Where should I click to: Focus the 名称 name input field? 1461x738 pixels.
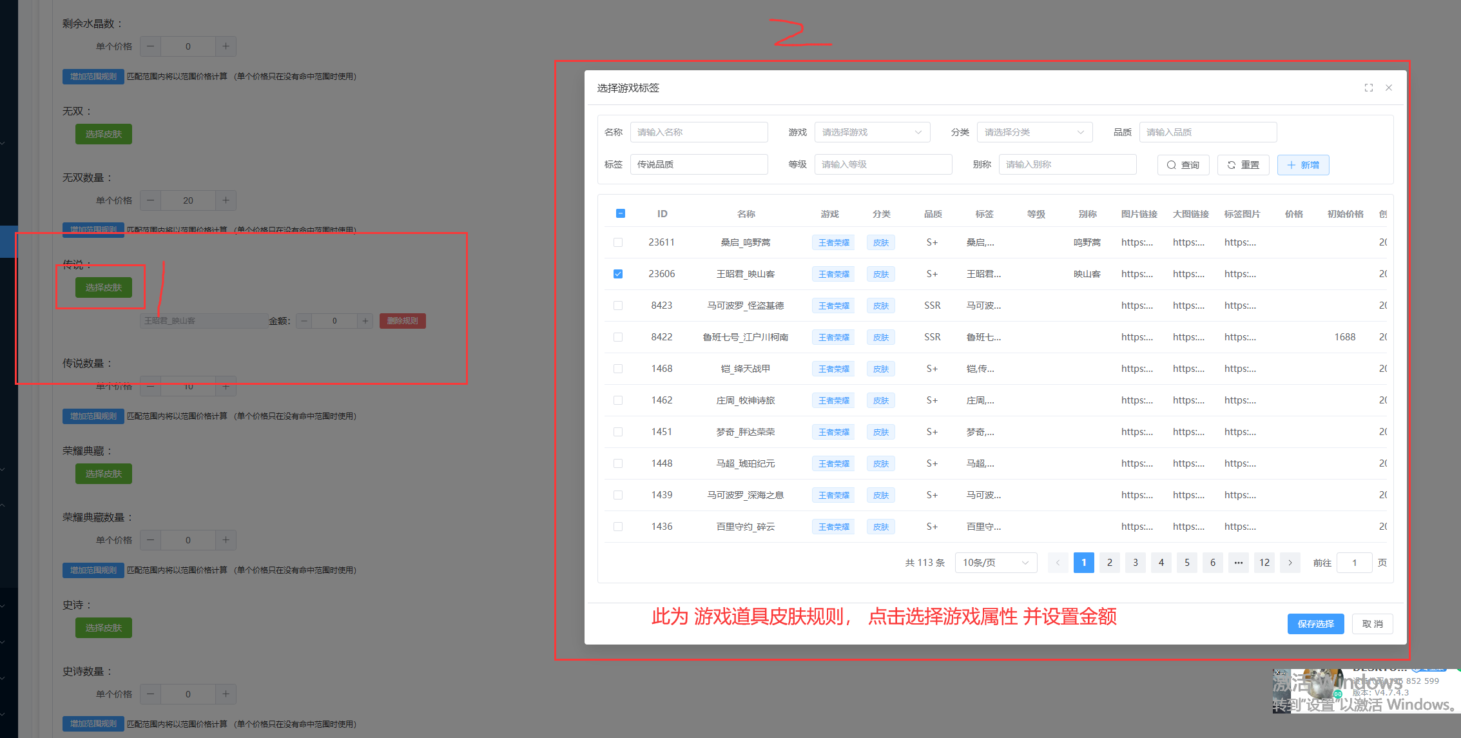699,132
